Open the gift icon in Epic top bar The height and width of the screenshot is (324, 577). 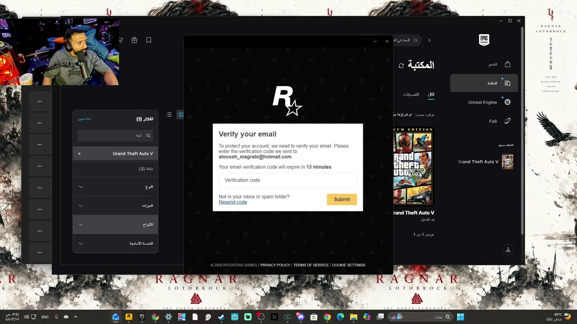(x=134, y=40)
